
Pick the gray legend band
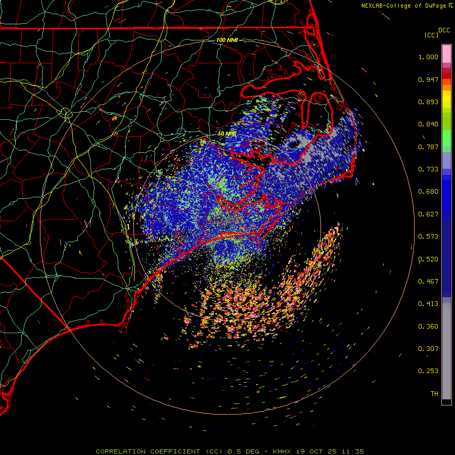click(x=446, y=351)
